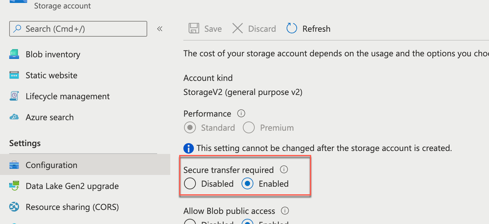Viewport: 489px width, 224px height.
Task: Click the Data Lake Gen2 upgrade icon
Action: tap(14, 186)
